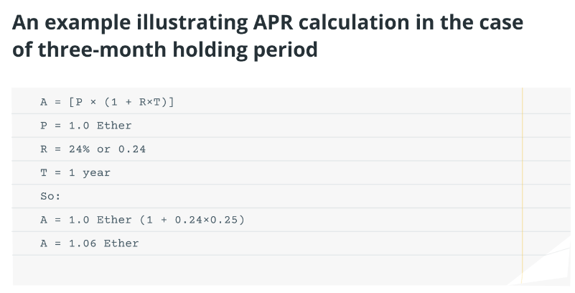Click the "T = 1 year" line
Viewport: 575px width, 293px height.
point(75,173)
